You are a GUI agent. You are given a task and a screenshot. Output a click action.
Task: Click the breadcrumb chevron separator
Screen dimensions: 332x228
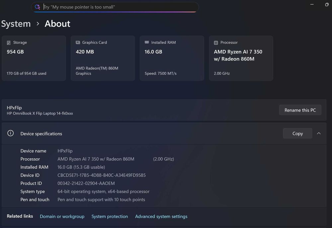point(38,23)
